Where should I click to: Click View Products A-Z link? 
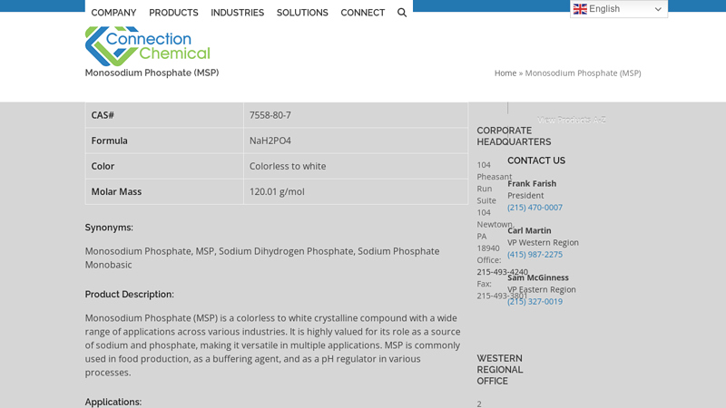tap(572, 120)
